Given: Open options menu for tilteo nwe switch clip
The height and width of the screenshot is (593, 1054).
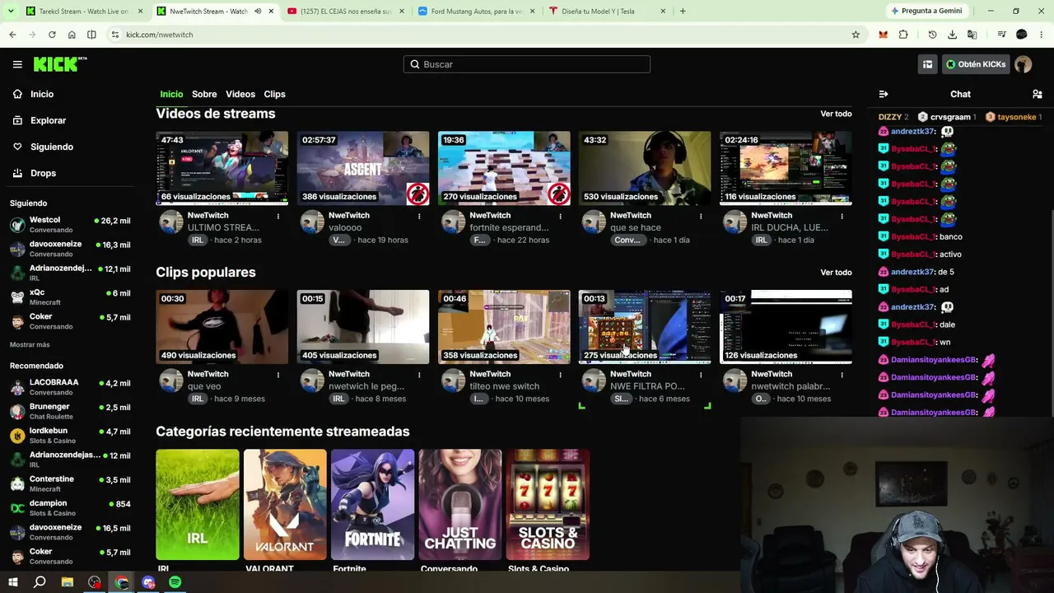Looking at the screenshot, I should [x=560, y=375].
